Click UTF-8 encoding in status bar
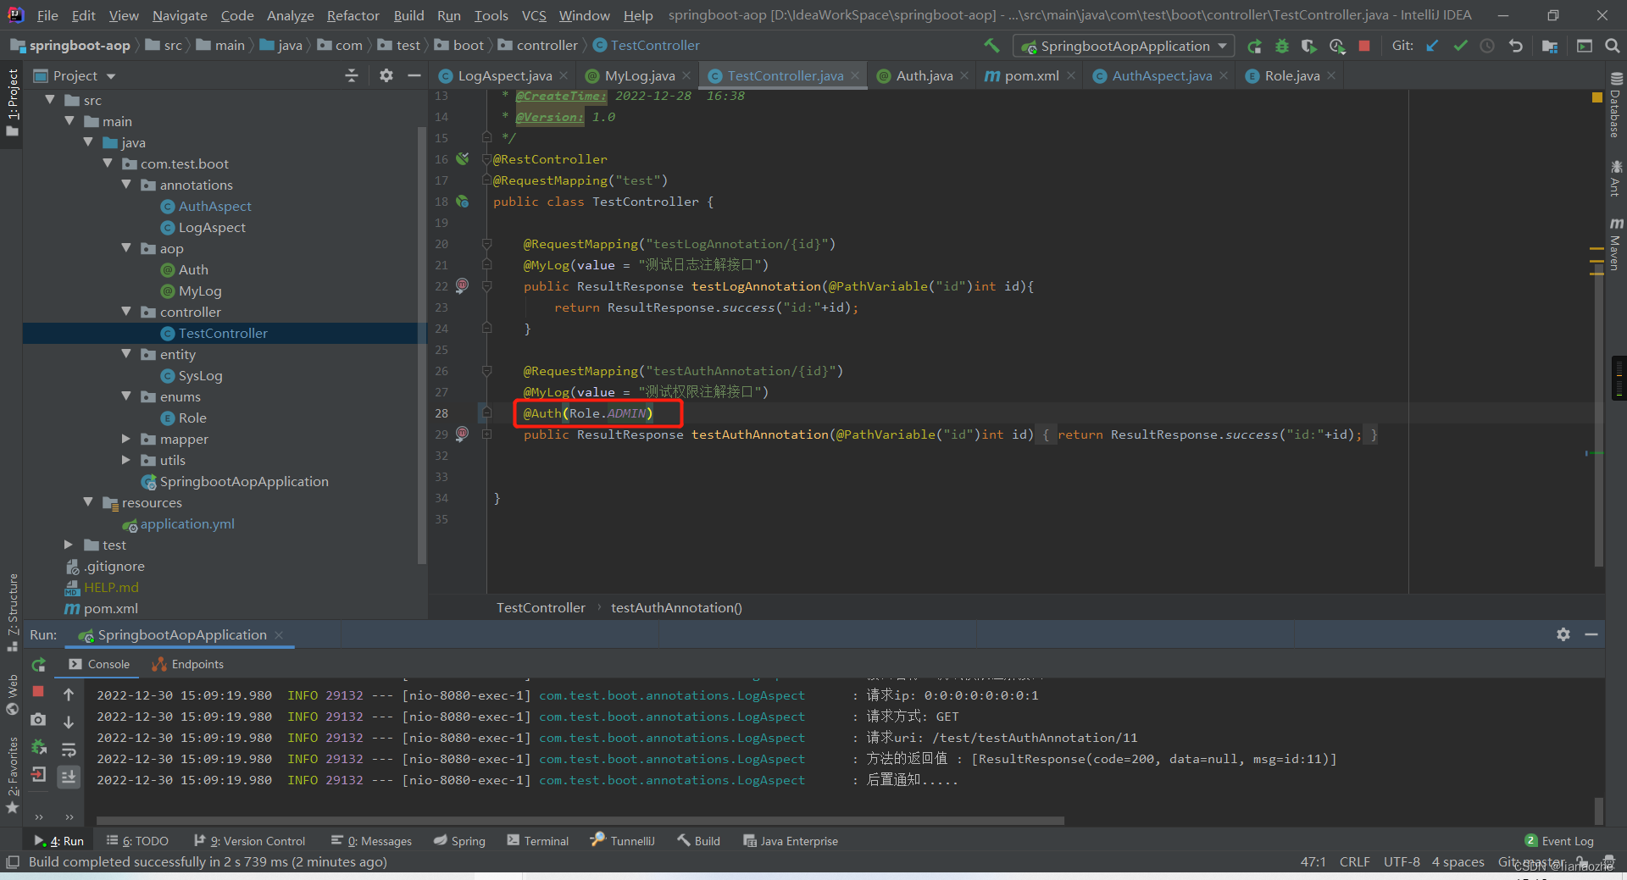Viewport: 1627px width, 880px height. point(1402,862)
